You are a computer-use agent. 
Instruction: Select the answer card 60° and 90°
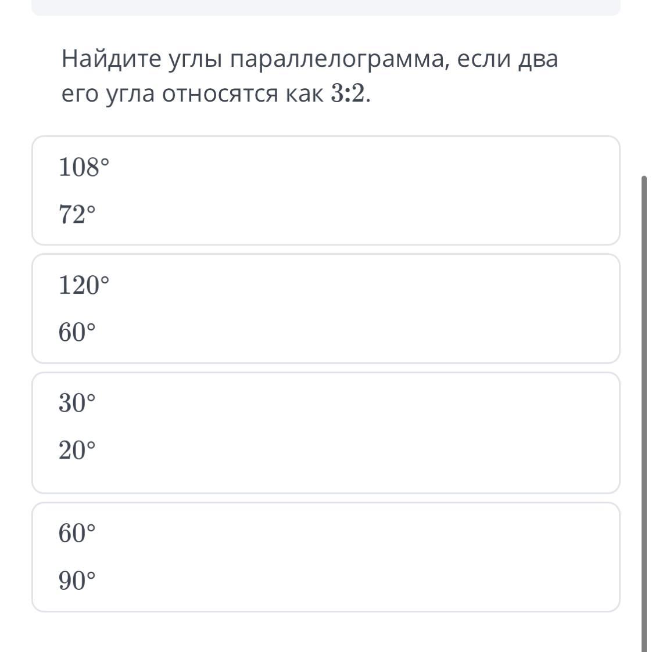point(325,557)
